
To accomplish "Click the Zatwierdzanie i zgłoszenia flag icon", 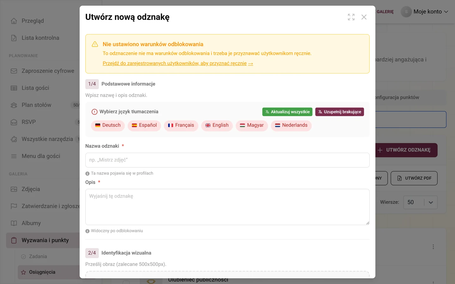I will tap(14, 206).
